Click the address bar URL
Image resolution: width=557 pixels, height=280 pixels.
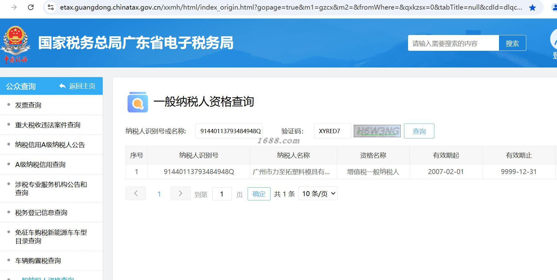291,7
